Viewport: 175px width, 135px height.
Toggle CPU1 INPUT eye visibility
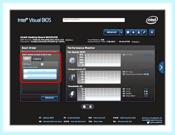(124, 96)
